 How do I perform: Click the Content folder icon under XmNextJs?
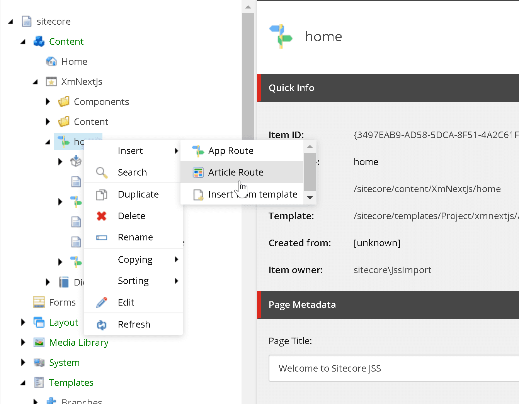click(64, 122)
